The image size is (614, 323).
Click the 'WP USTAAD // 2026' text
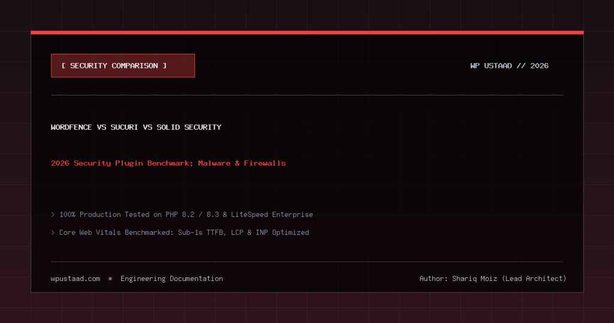pyautogui.click(x=509, y=66)
